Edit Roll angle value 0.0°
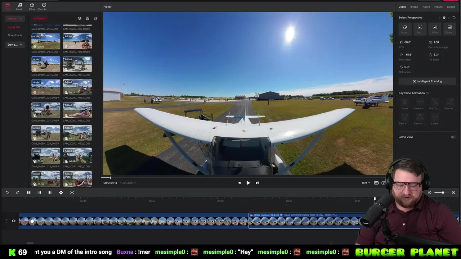This screenshot has height=259, width=461. click(x=407, y=67)
